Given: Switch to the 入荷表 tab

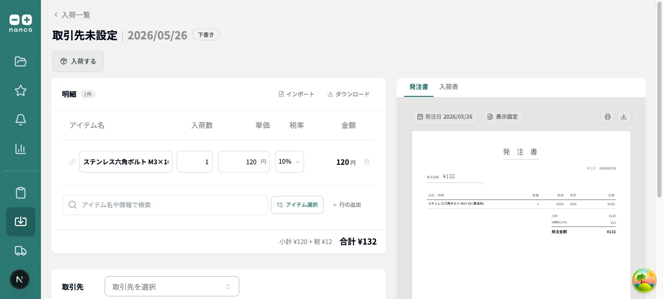Looking at the screenshot, I should 449,87.
